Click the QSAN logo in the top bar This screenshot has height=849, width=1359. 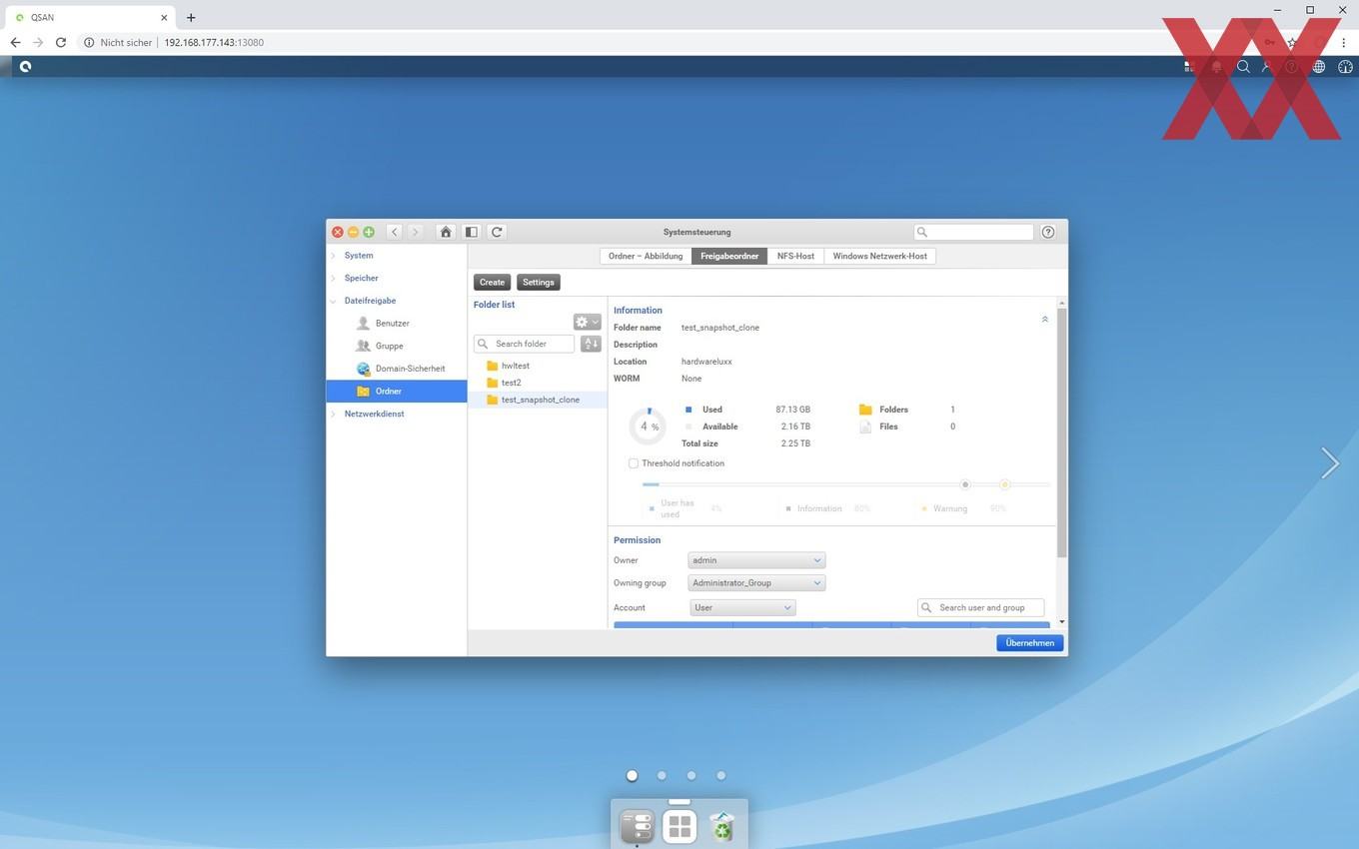point(25,67)
